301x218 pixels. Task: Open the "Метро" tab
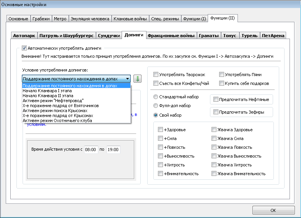point(60,19)
